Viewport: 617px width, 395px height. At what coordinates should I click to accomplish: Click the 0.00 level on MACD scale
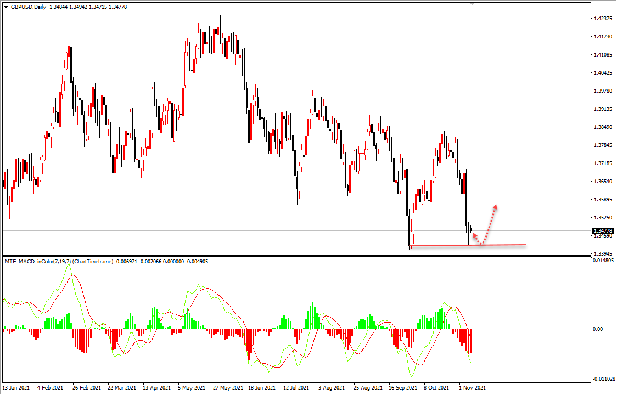click(x=597, y=329)
